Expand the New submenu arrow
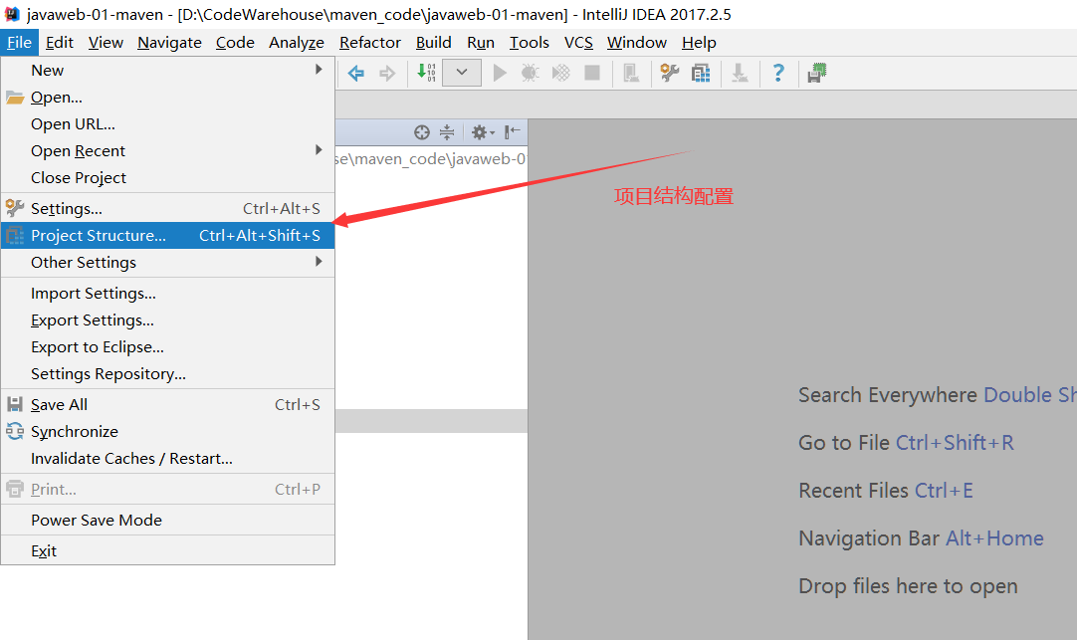This screenshot has height=640, width=1077. point(319,70)
